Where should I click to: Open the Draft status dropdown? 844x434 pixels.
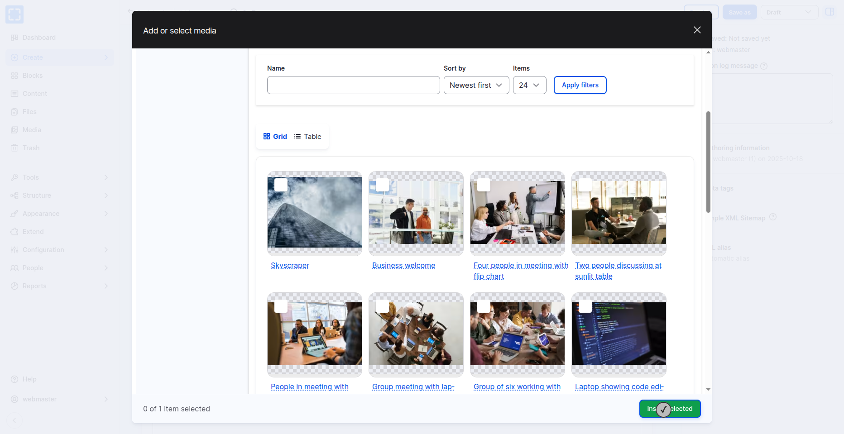pos(789,12)
